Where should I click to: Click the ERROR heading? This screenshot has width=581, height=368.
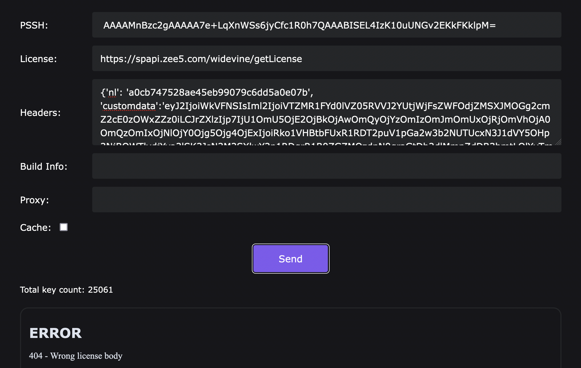56,333
